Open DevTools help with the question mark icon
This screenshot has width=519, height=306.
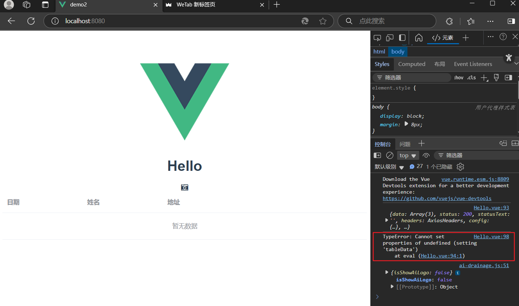[503, 37]
